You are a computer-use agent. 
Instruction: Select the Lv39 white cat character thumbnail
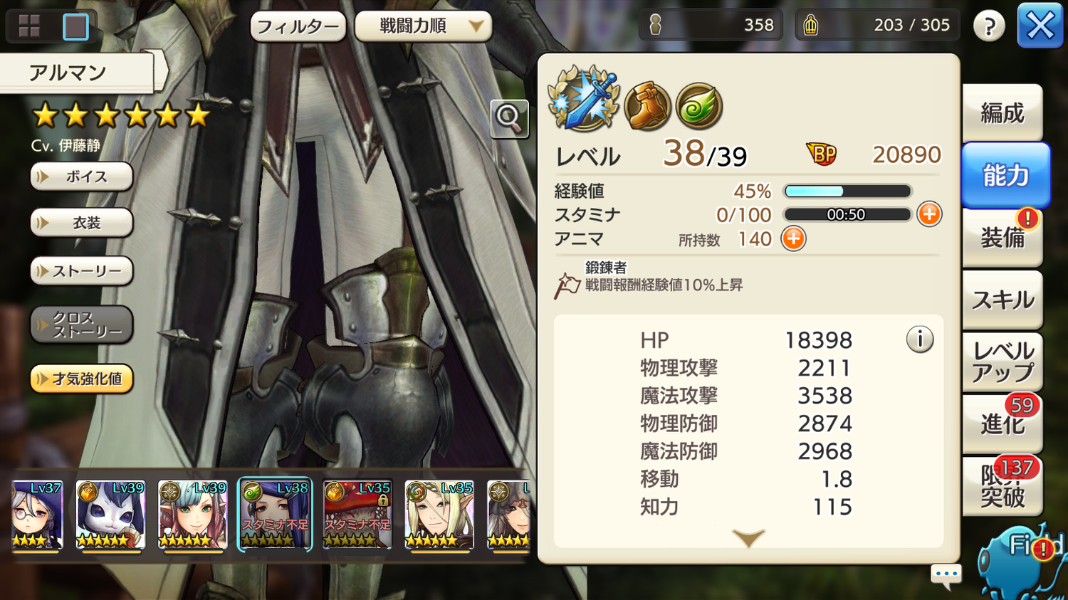(111, 514)
